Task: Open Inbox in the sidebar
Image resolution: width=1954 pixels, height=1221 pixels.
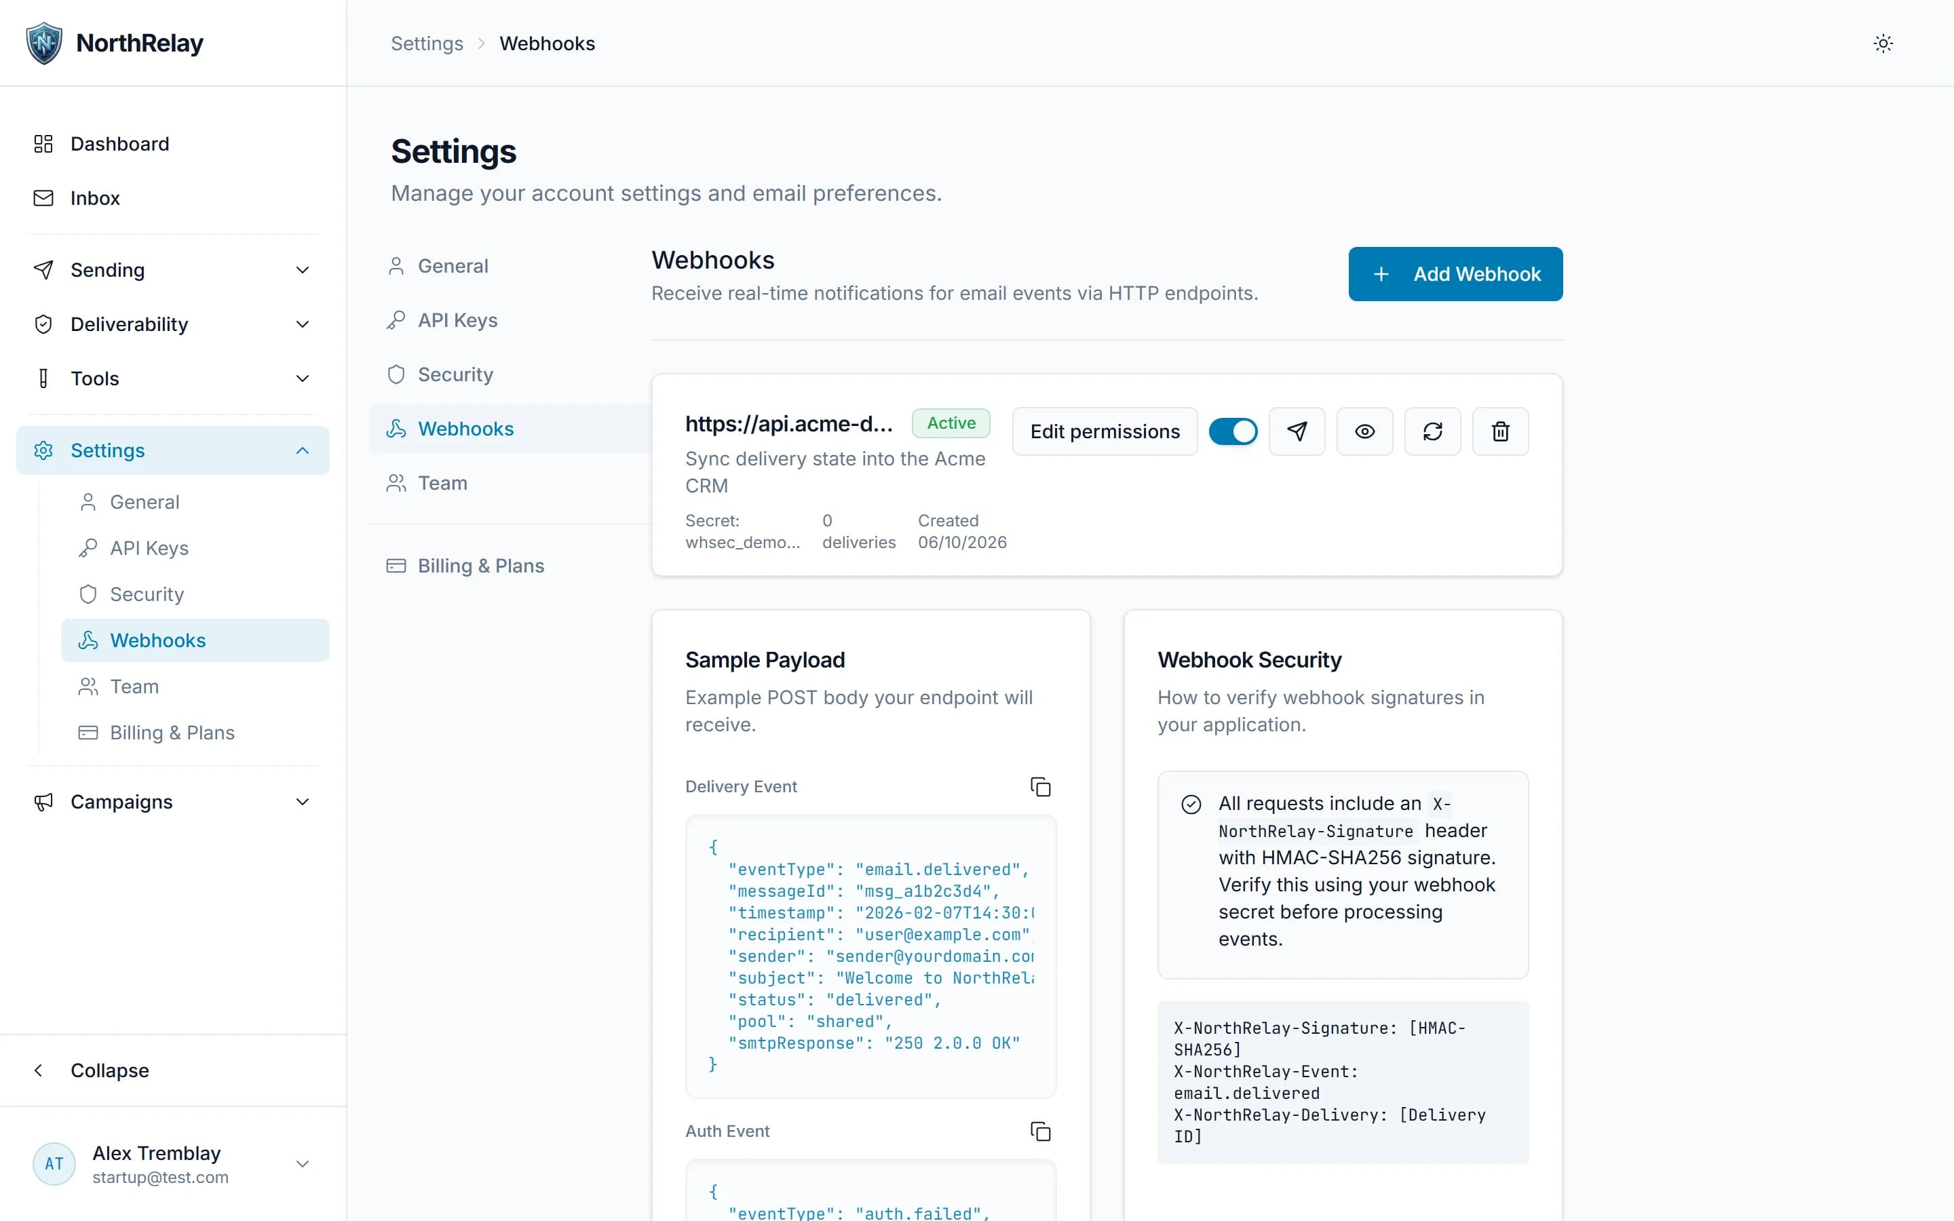Action: tap(173, 198)
